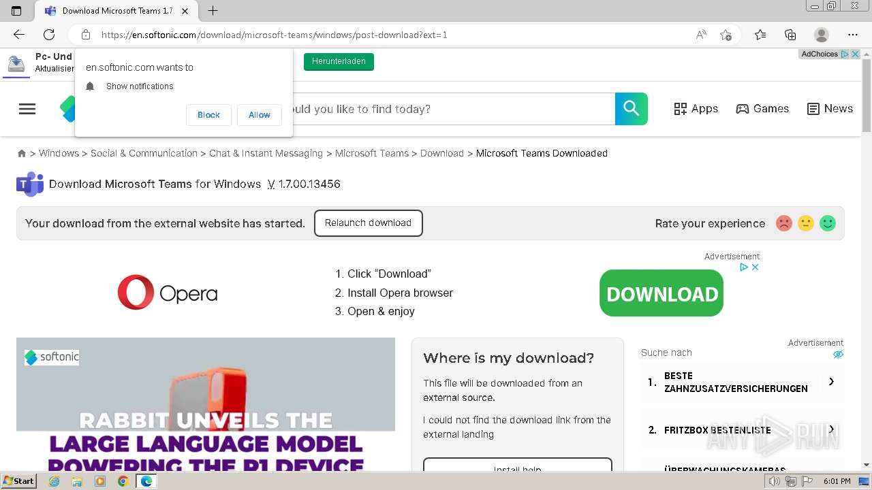Screen dimensions: 872x490
Task: Hide the Suche nach ad eye icon
Action: point(838,354)
